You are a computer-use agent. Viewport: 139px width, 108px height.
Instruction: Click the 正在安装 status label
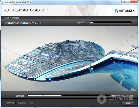(x=81, y=23)
